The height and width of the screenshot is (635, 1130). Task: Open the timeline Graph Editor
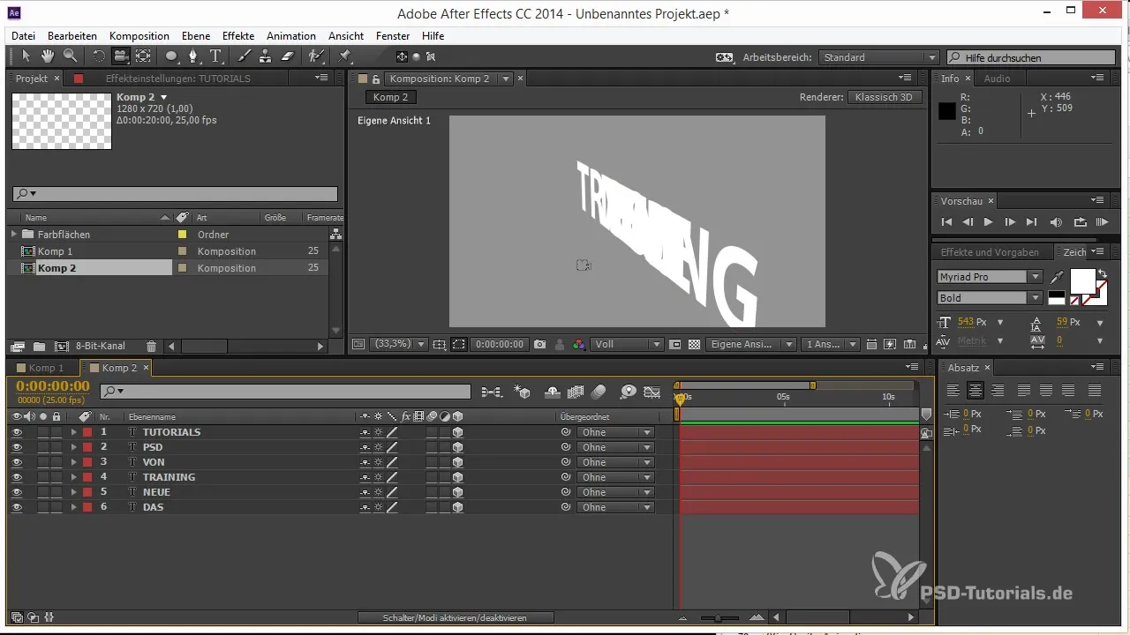pyautogui.click(x=652, y=392)
